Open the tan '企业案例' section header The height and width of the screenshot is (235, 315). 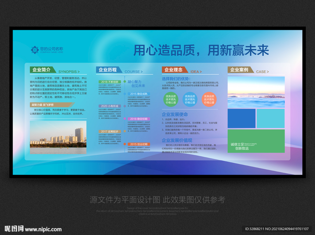(x=241, y=70)
